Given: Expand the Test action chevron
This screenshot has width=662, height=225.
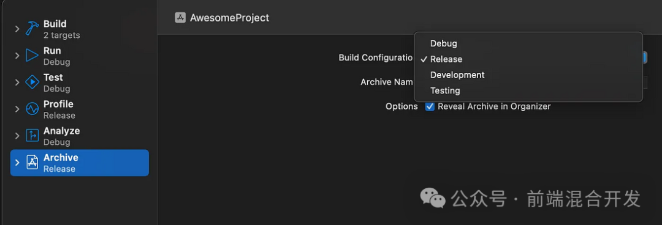Looking at the screenshot, I should (x=17, y=82).
